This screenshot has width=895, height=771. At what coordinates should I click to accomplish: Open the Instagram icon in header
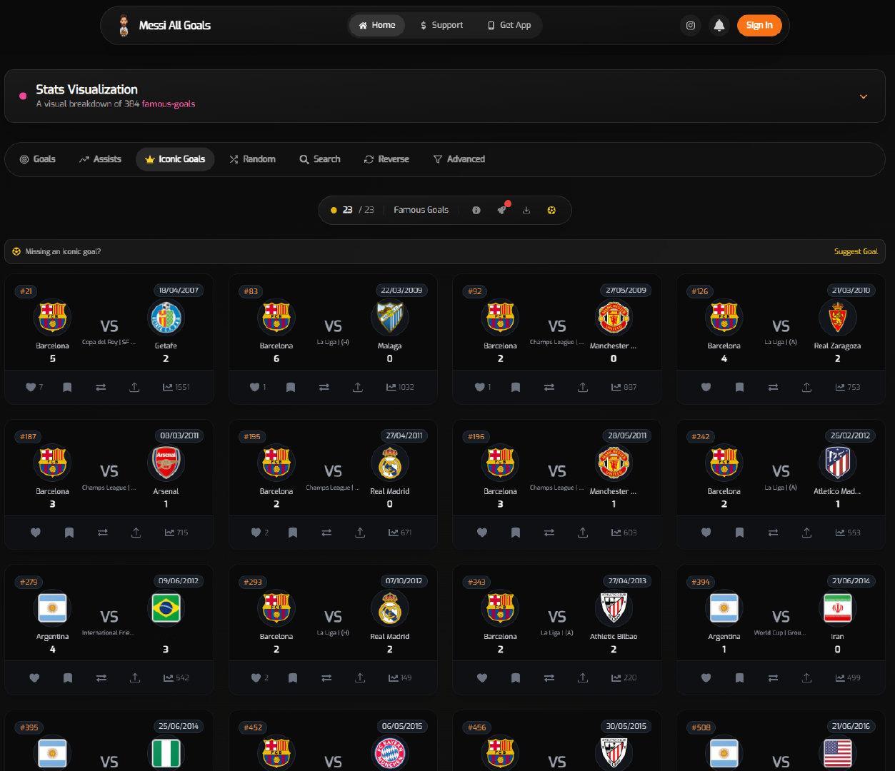[x=690, y=25]
